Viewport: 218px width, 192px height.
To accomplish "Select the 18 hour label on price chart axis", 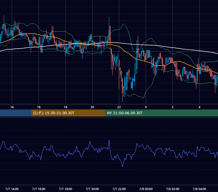I will tap(65, 107).
